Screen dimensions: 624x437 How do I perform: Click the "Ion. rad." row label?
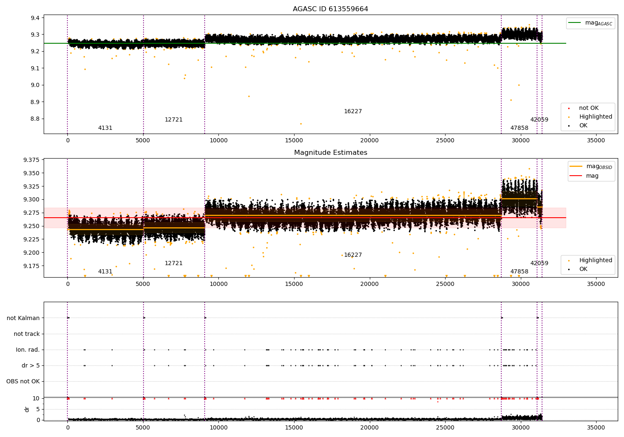click(x=28, y=350)
